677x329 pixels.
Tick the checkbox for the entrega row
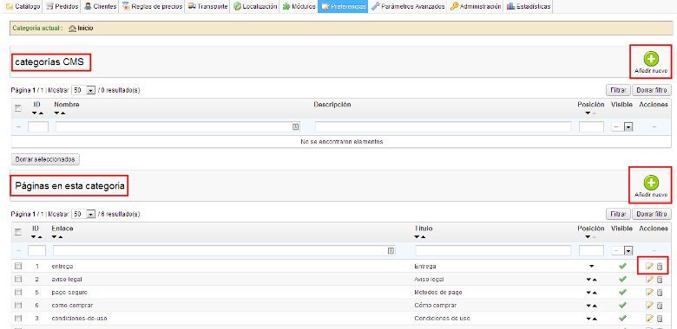[x=18, y=266]
